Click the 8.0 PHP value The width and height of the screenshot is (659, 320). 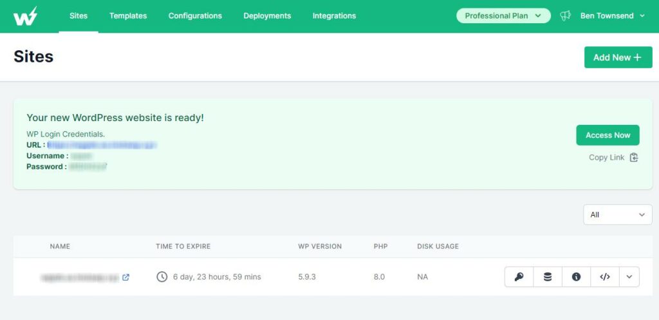[x=379, y=277]
